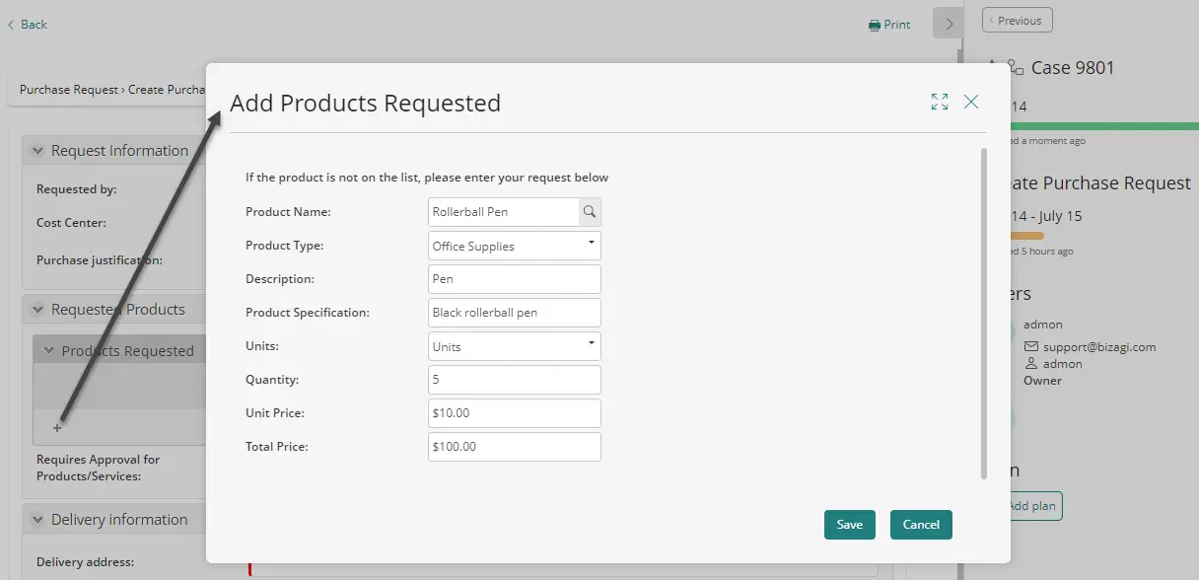Go to the Previous case

coord(1018,20)
